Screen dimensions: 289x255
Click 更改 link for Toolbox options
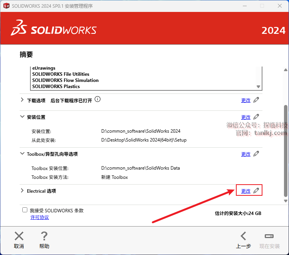click(x=246, y=154)
